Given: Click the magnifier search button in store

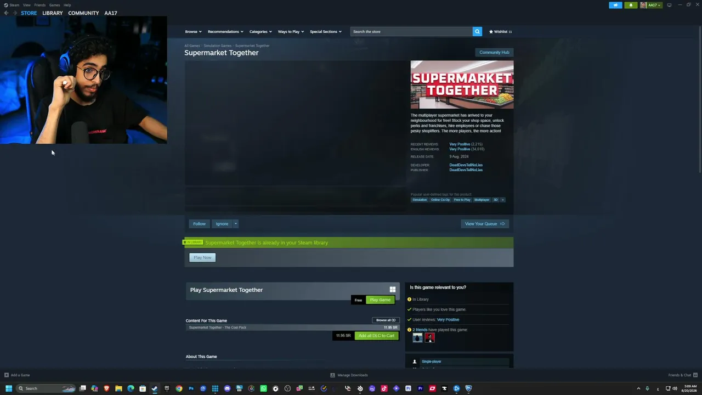Looking at the screenshot, I should click(477, 32).
